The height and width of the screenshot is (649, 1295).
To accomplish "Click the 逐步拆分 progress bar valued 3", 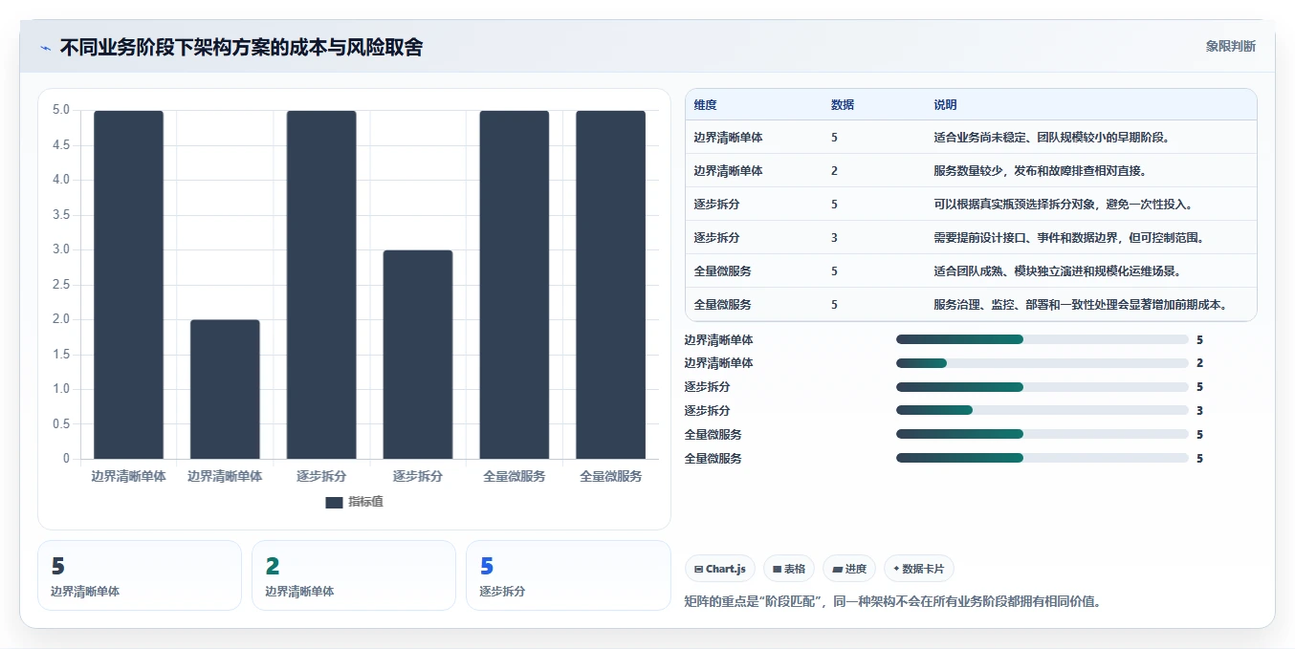I will point(1043,410).
